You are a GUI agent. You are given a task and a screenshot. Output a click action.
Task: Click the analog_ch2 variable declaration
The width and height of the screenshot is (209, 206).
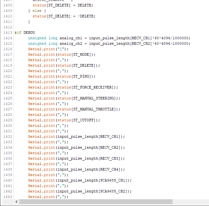tap(109, 43)
